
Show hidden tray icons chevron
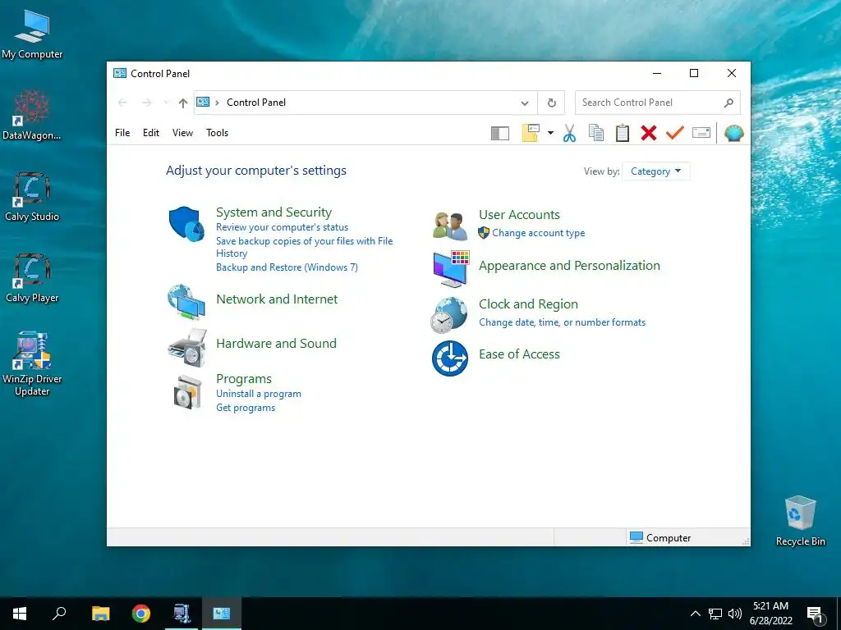695,614
